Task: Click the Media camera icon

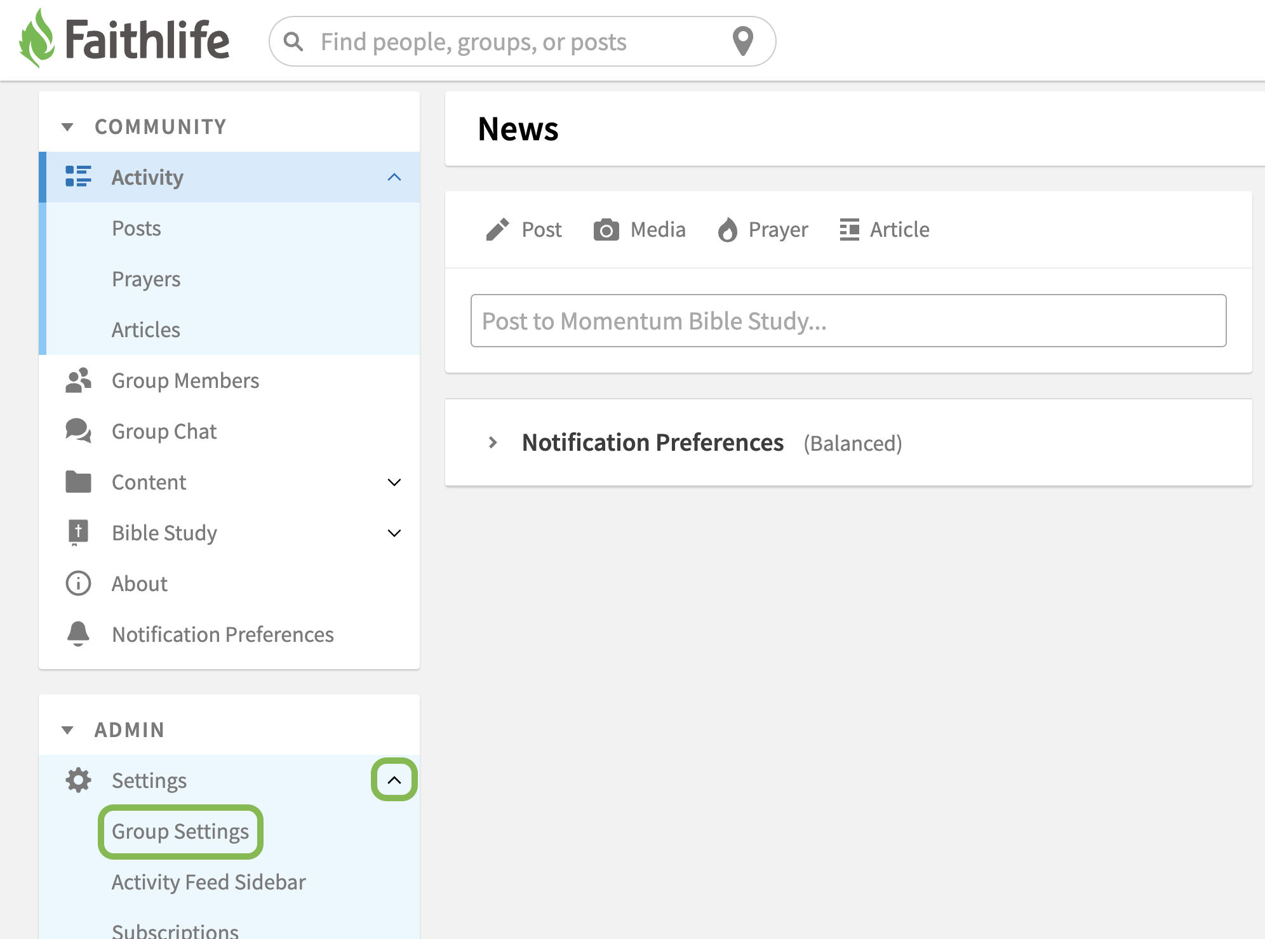Action: point(606,229)
